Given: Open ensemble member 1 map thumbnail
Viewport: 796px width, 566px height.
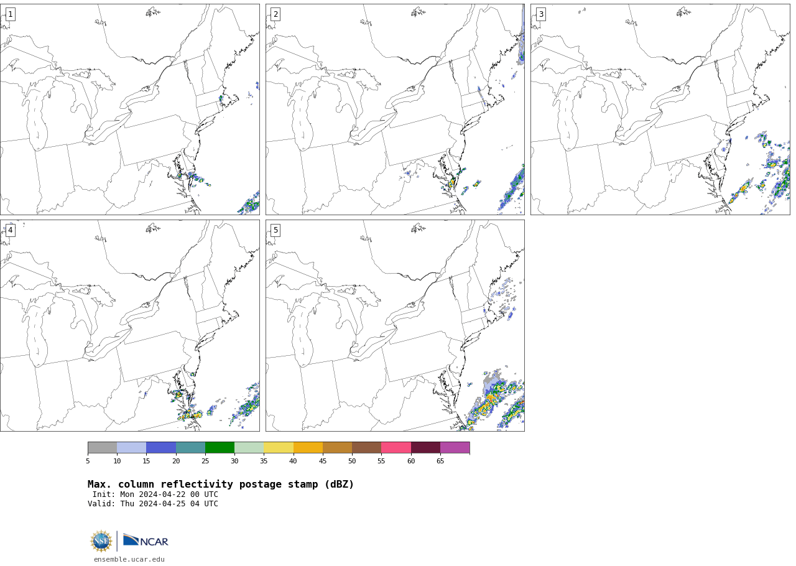Looking at the screenshot, I should [129, 109].
